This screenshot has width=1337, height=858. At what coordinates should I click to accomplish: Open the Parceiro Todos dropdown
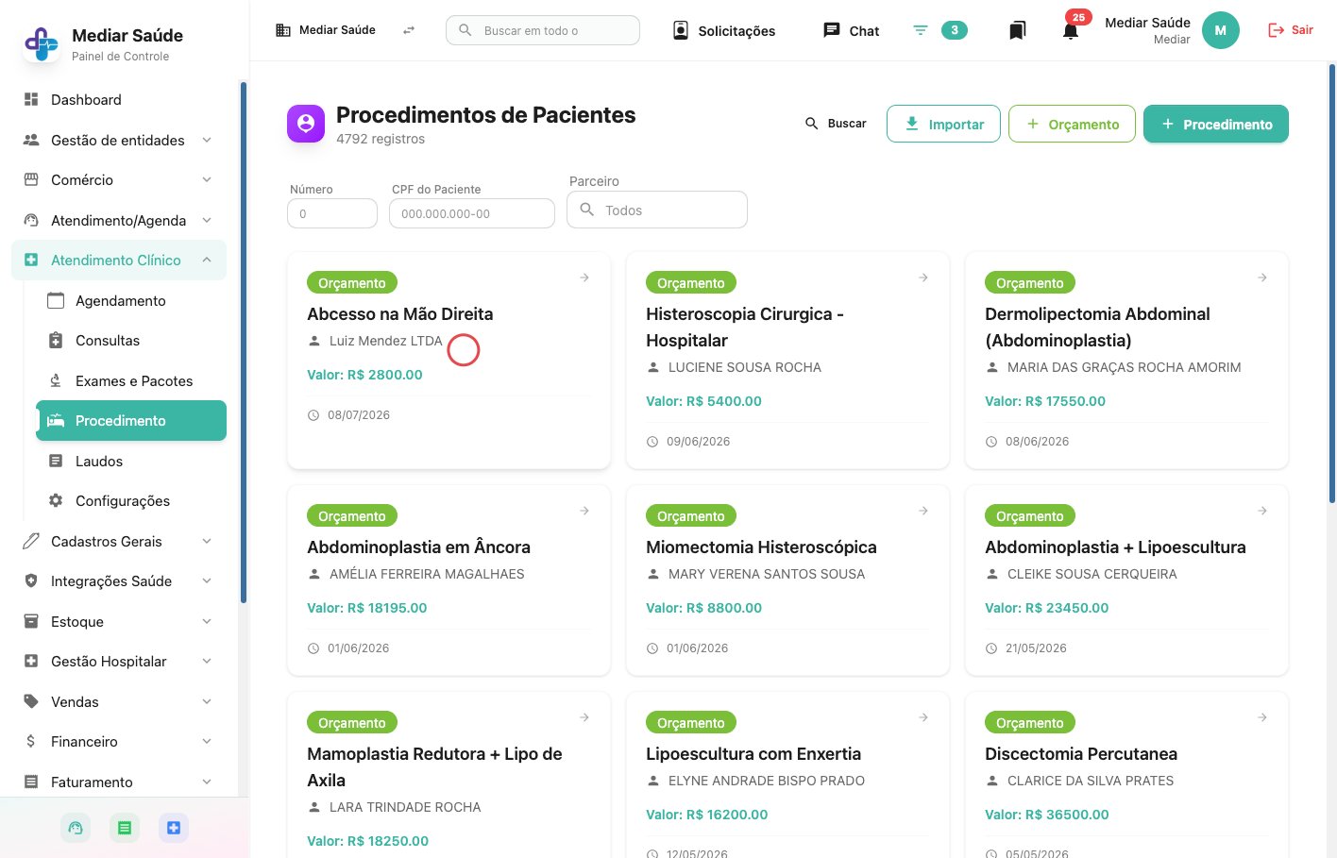click(x=657, y=210)
